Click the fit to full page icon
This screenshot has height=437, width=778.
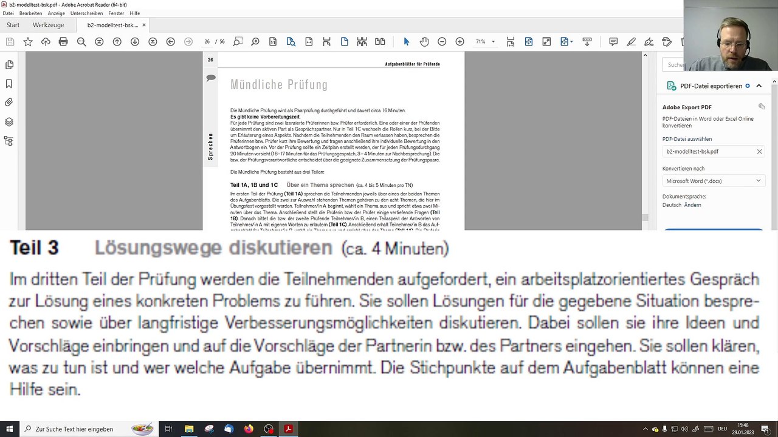[529, 41]
